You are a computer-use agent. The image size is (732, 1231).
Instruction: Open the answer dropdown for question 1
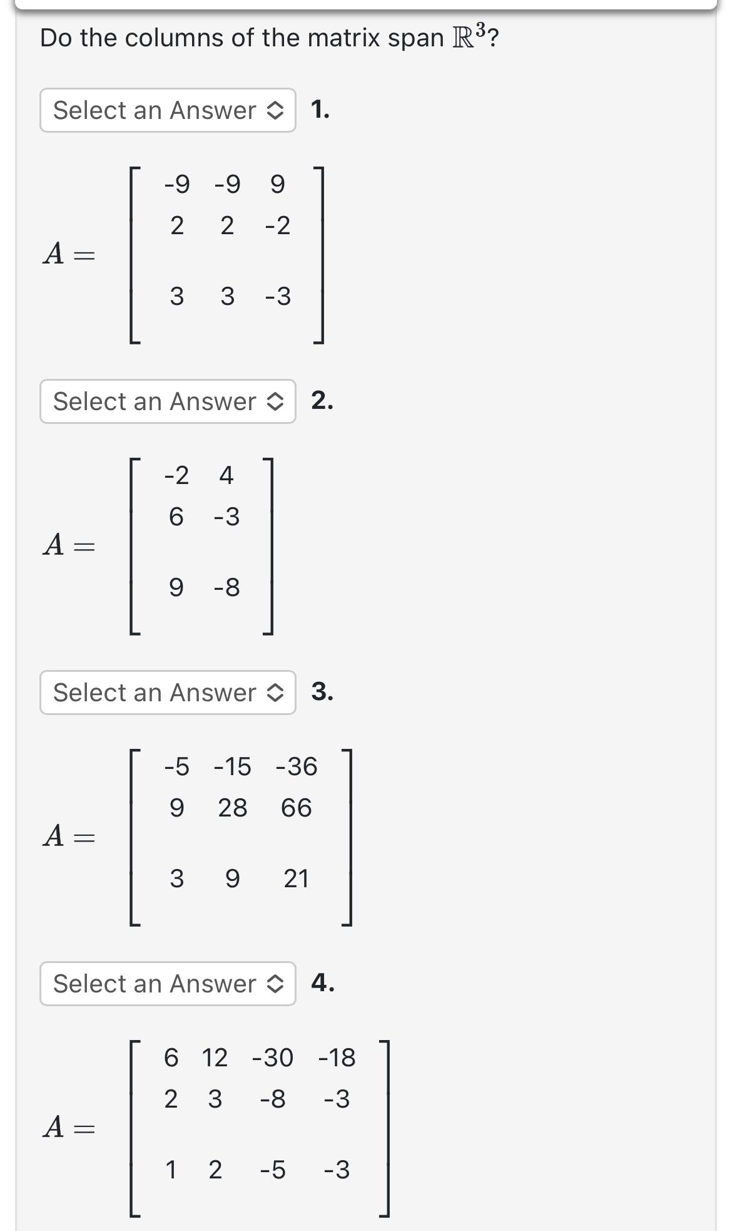tap(166, 111)
